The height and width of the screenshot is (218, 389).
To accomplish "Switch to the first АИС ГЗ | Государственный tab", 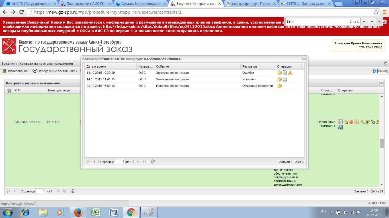I will tap(30, 4).
